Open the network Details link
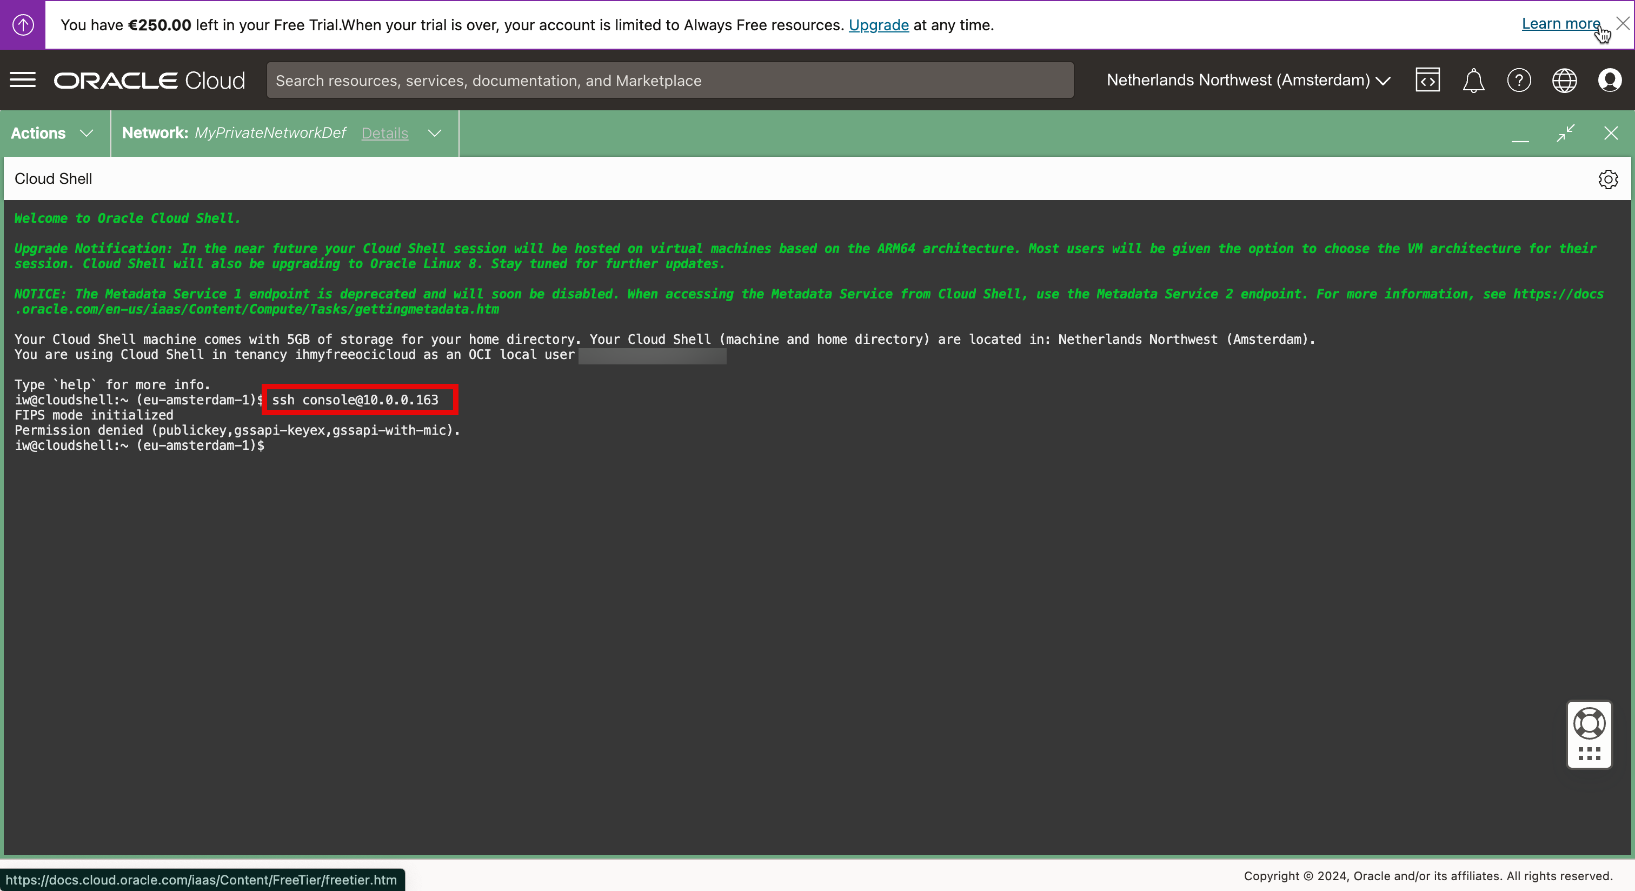Screen dimensions: 1635x891 (384, 133)
